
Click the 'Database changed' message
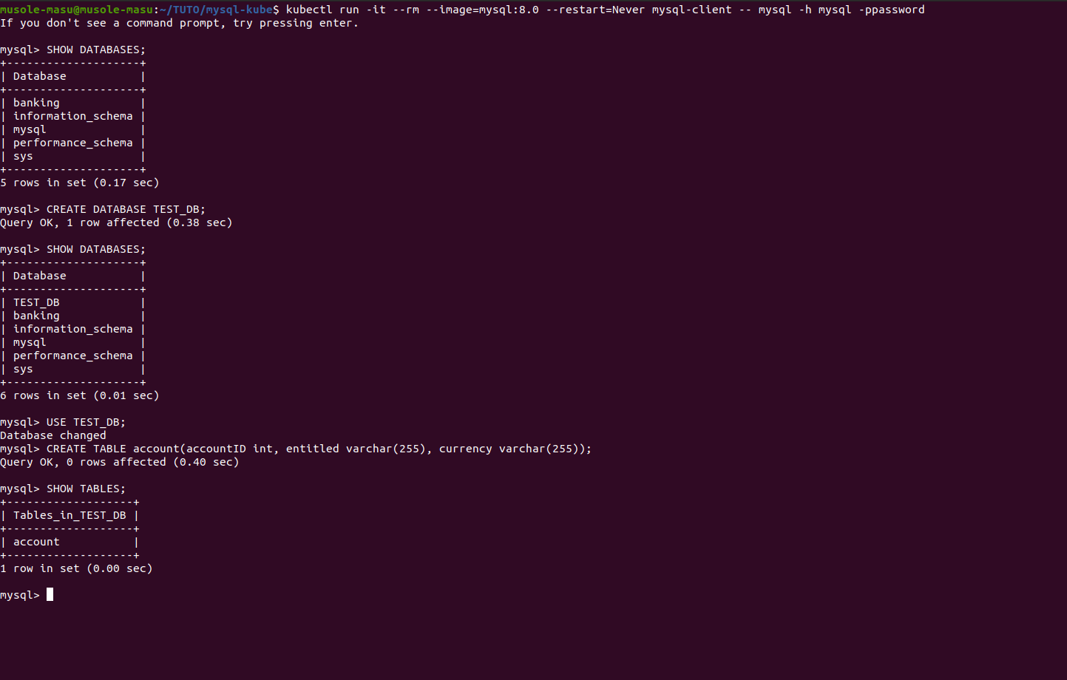[x=53, y=435]
